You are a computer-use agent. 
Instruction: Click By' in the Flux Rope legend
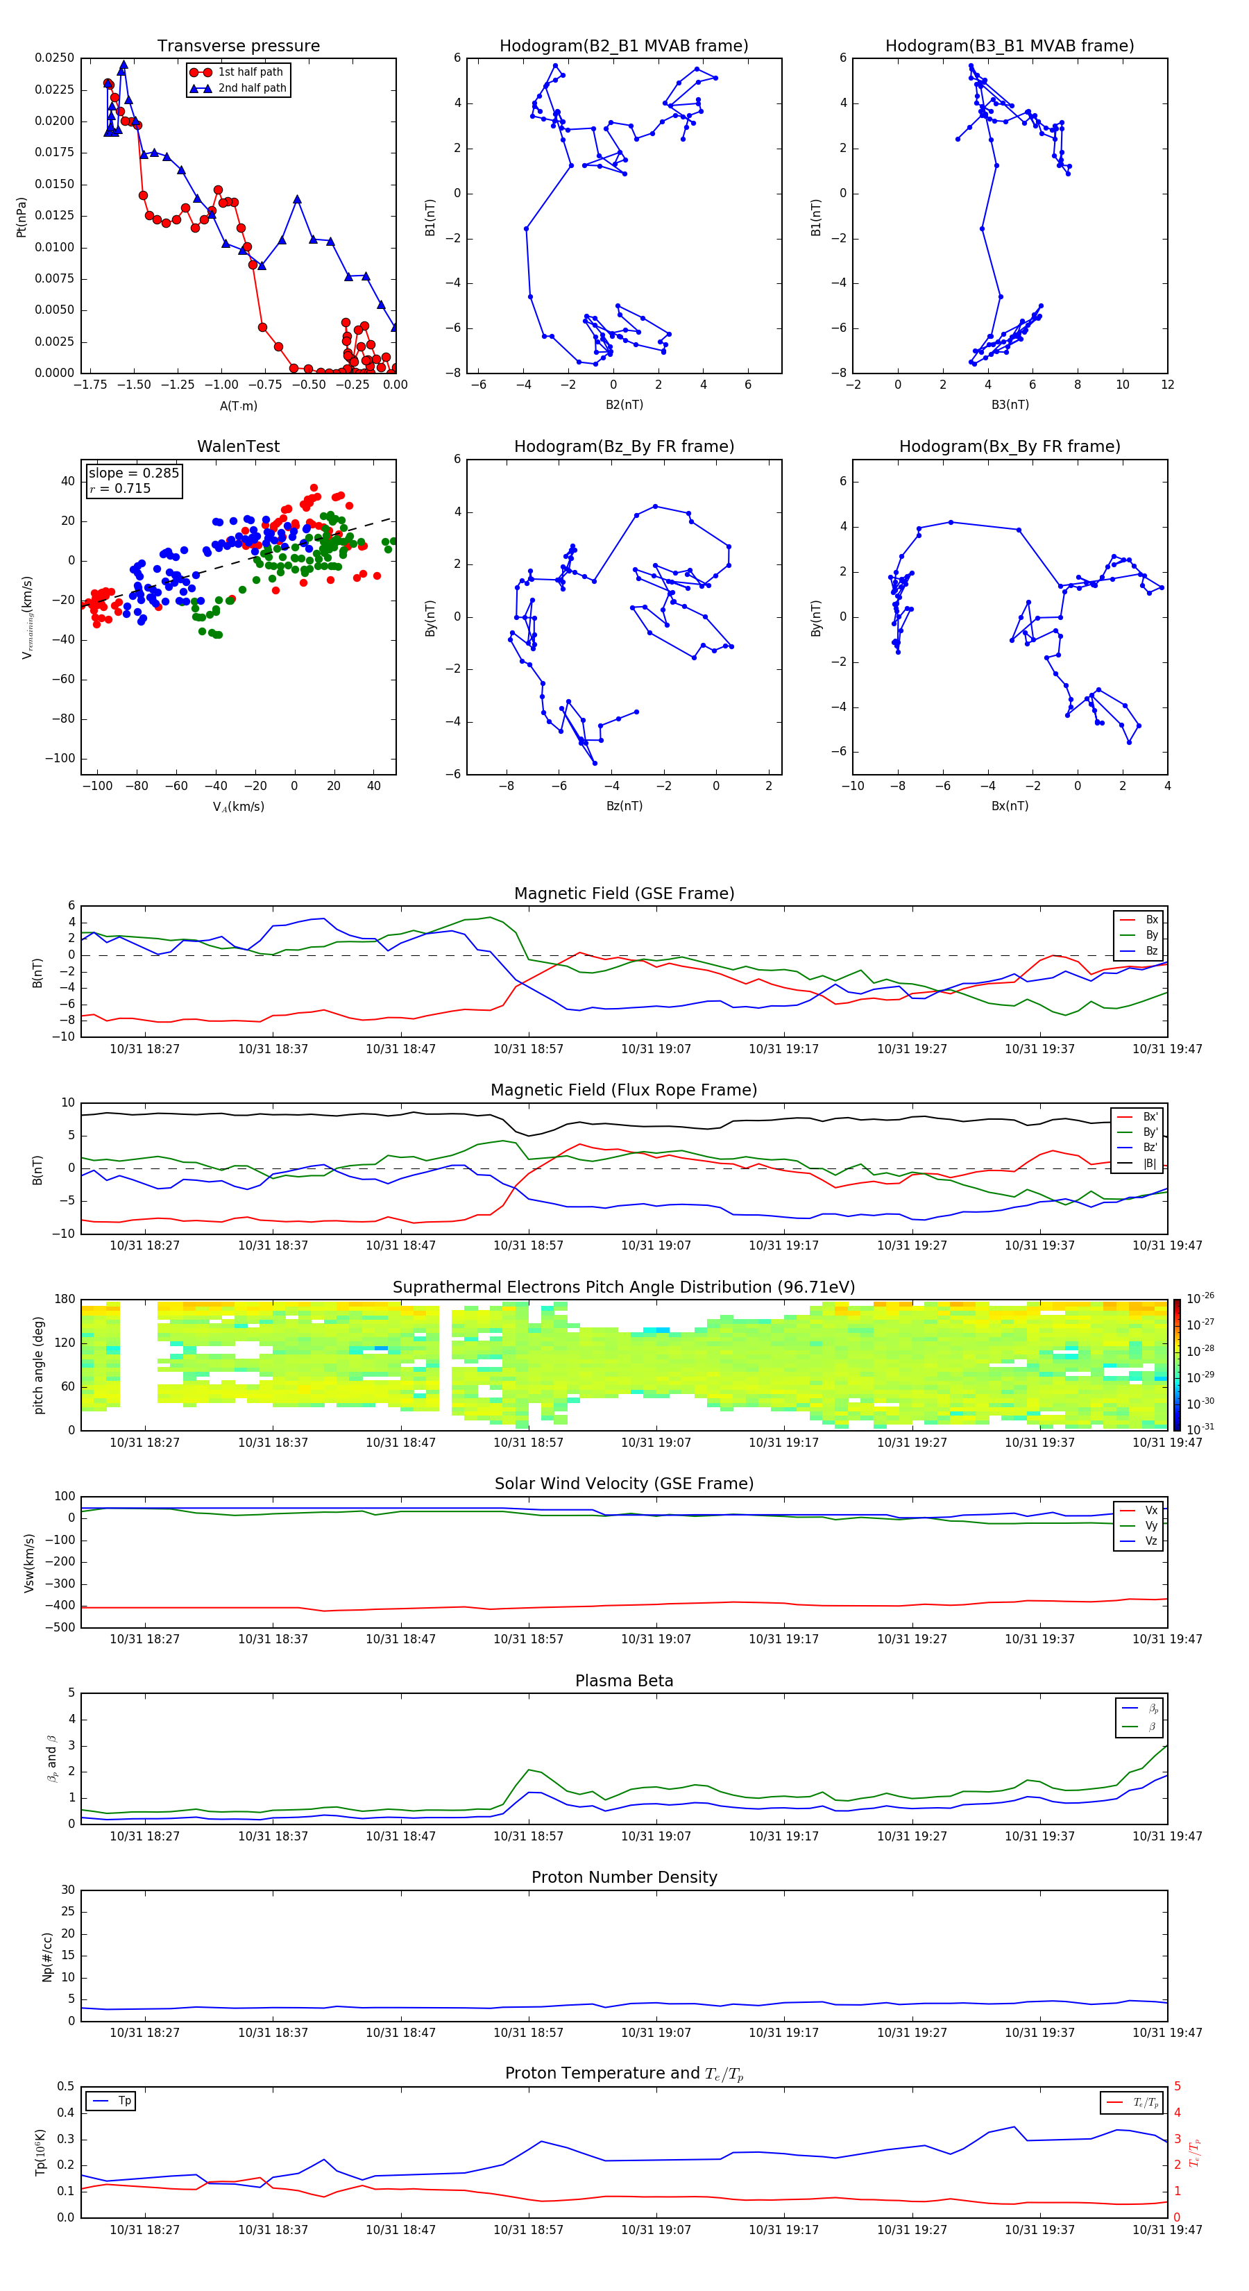click(1150, 1132)
